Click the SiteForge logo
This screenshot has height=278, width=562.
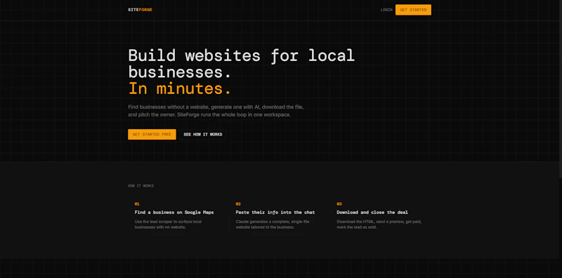tap(140, 10)
